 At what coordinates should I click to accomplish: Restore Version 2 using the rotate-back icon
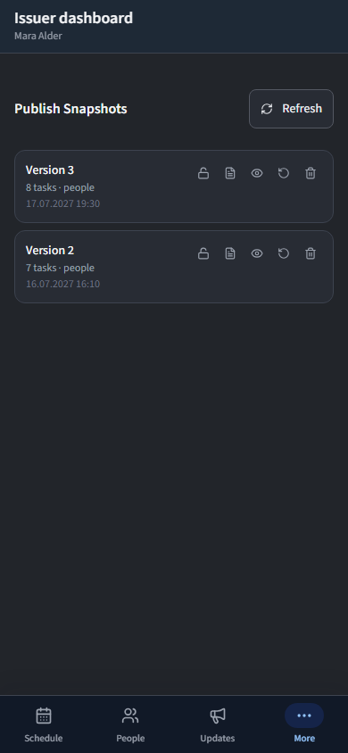[x=284, y=253]
